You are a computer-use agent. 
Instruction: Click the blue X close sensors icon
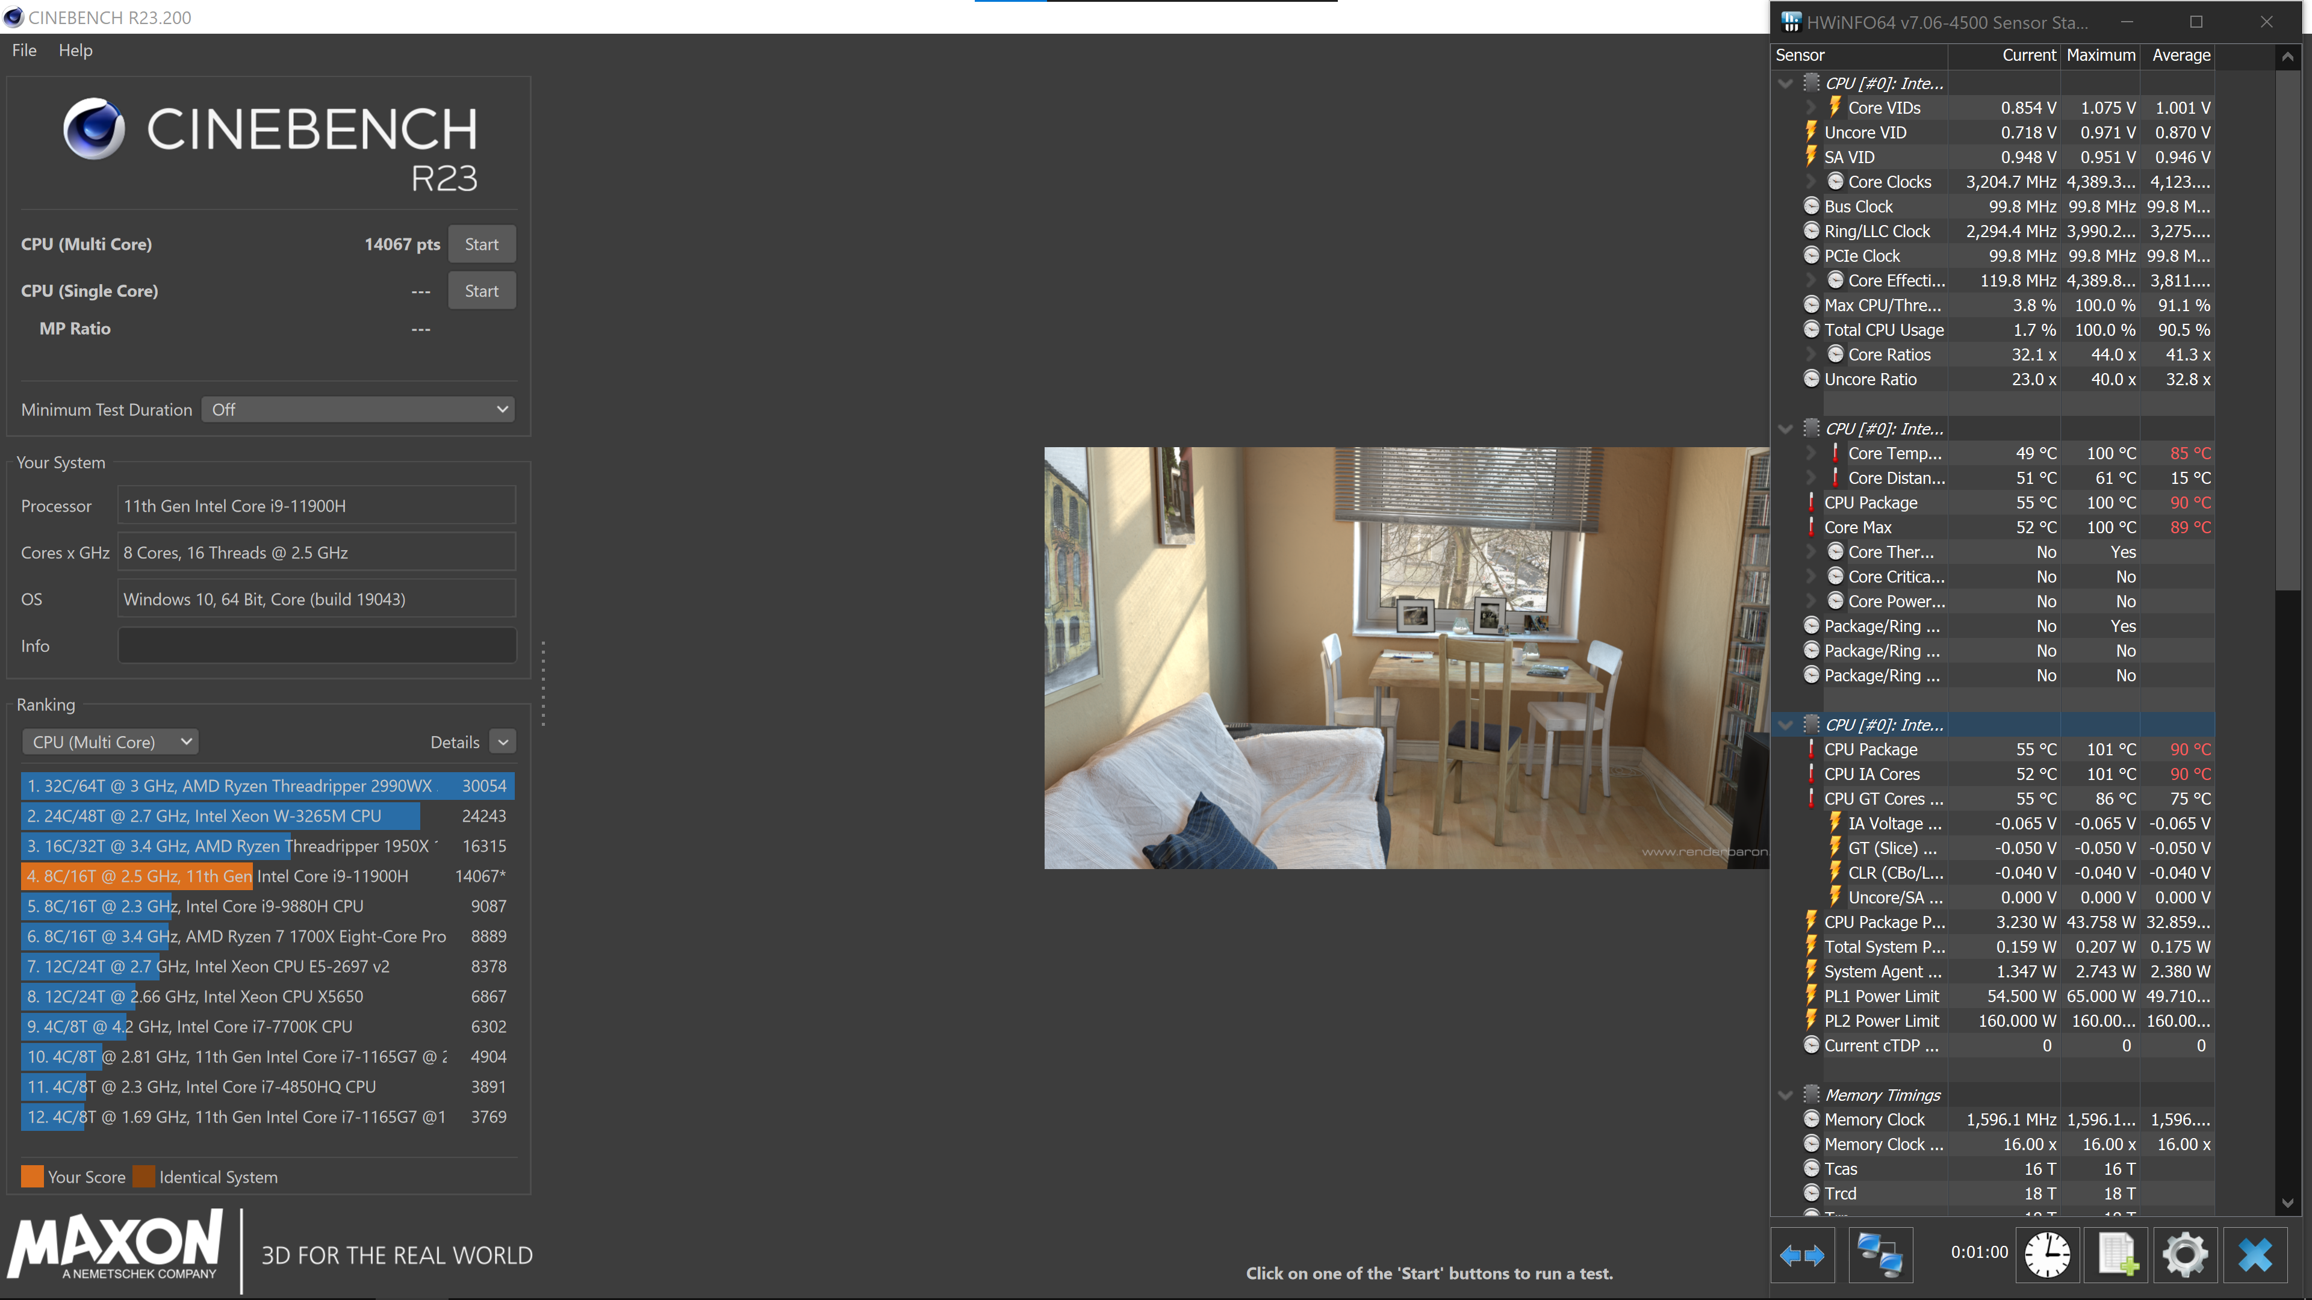[2255, 1255]
